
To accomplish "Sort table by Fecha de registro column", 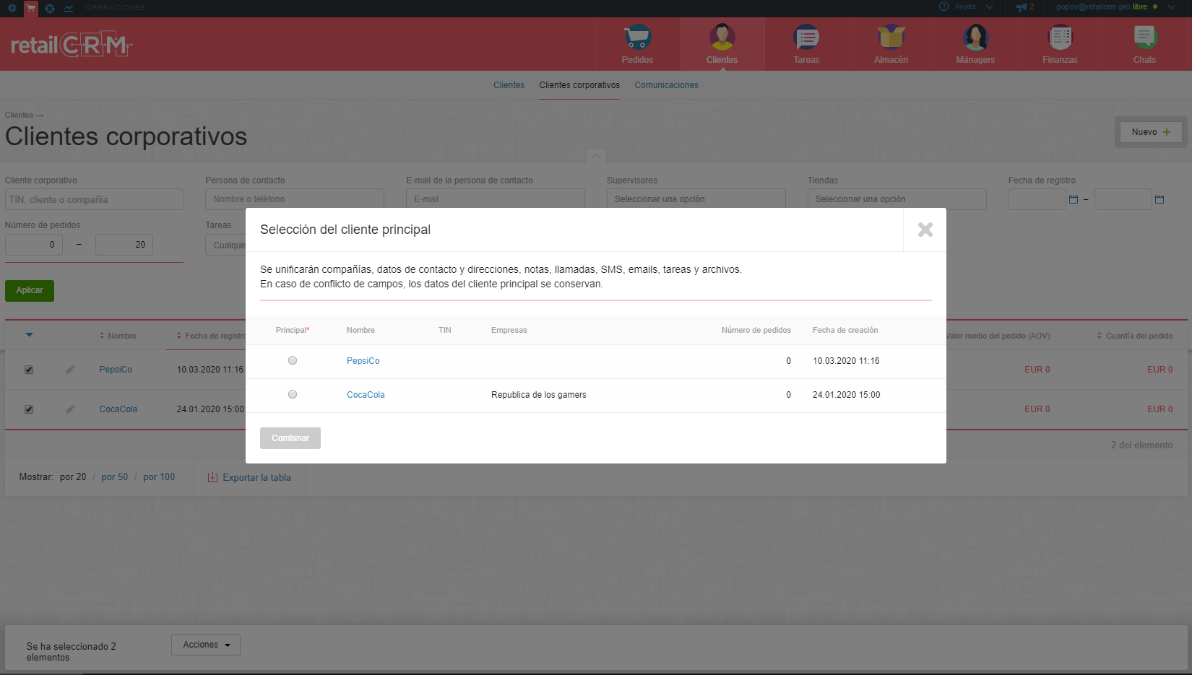I will [211, 336].
